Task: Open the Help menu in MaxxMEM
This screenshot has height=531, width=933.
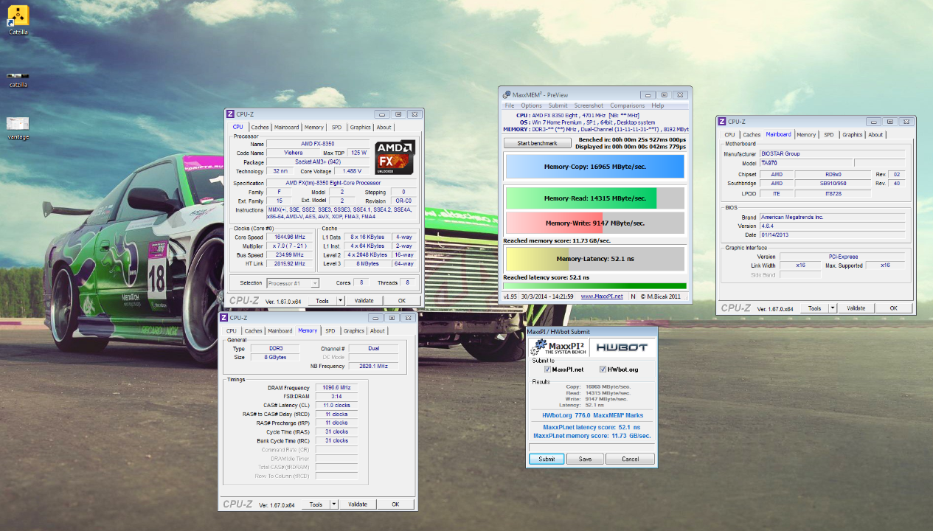Action: pos(657,105)
